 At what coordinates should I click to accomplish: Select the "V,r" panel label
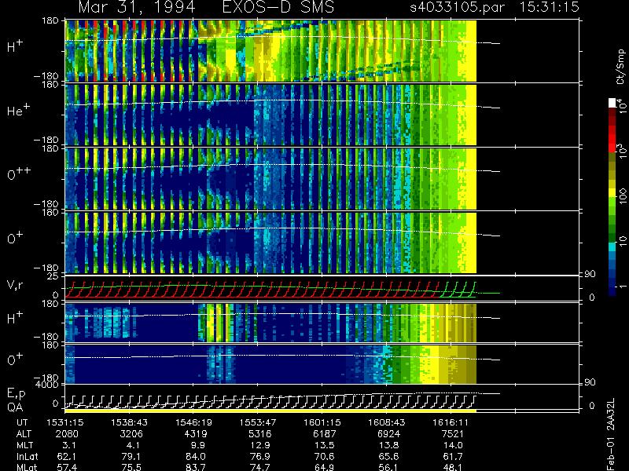point(15,285)
